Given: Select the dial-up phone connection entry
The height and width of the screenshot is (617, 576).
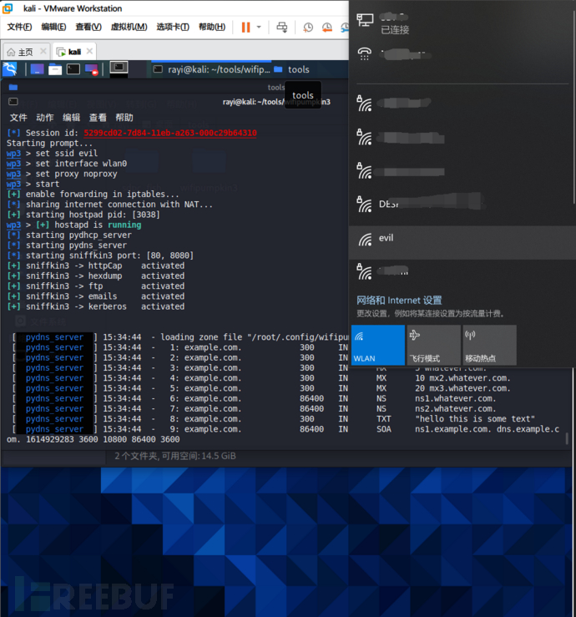Looking at the screenshot, I should coord(462,54).
